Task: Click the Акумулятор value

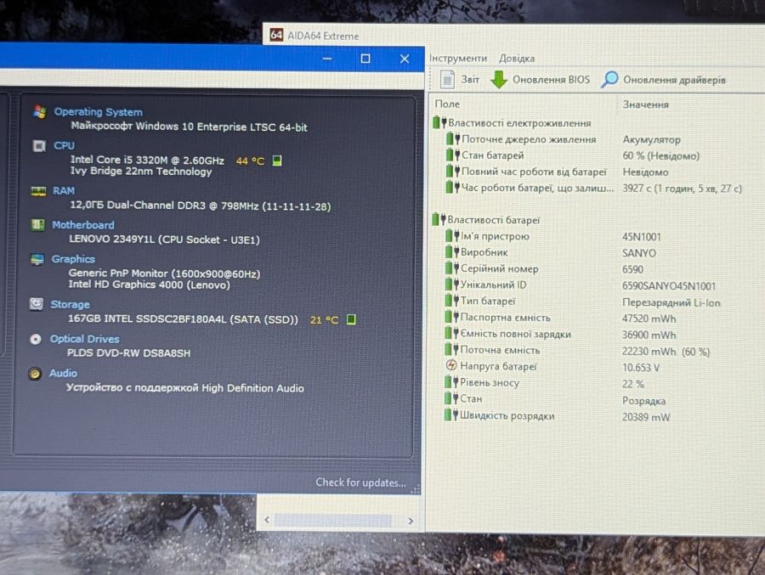Action: pos(651,140)
